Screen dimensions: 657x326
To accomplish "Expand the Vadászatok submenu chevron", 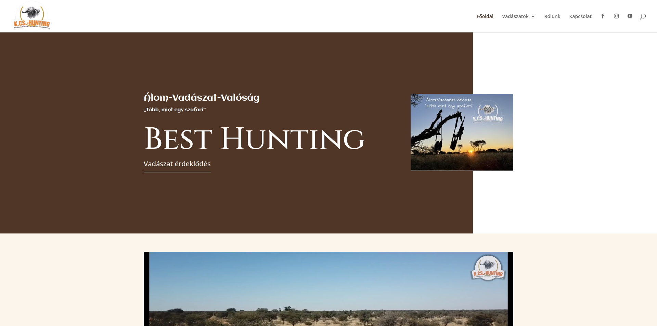I will coord(533,16).
